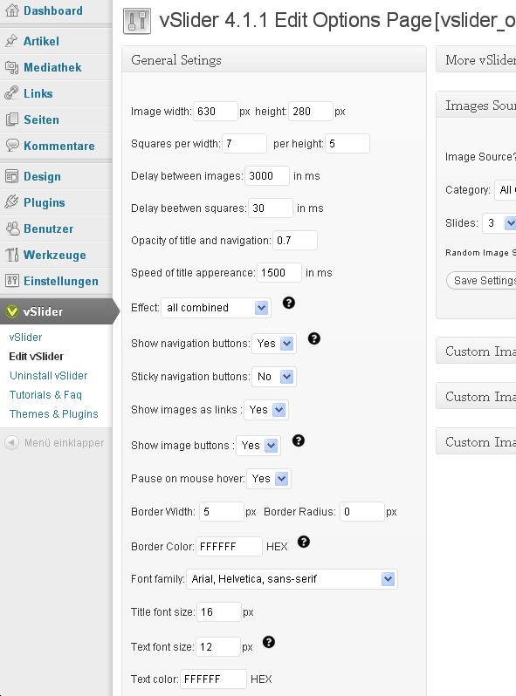Click the Links chain icon
This screenshot has height=696, width=516.
(12, 93)
